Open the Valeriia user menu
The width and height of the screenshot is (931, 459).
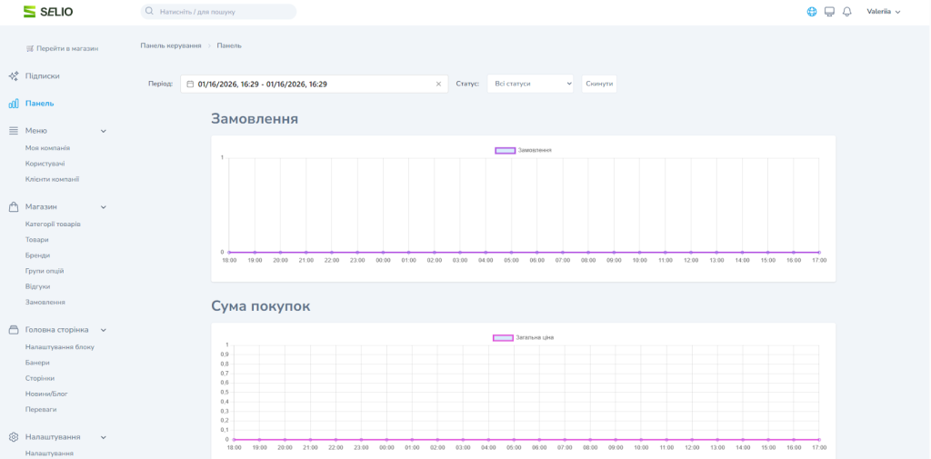(x=883, y=12)
